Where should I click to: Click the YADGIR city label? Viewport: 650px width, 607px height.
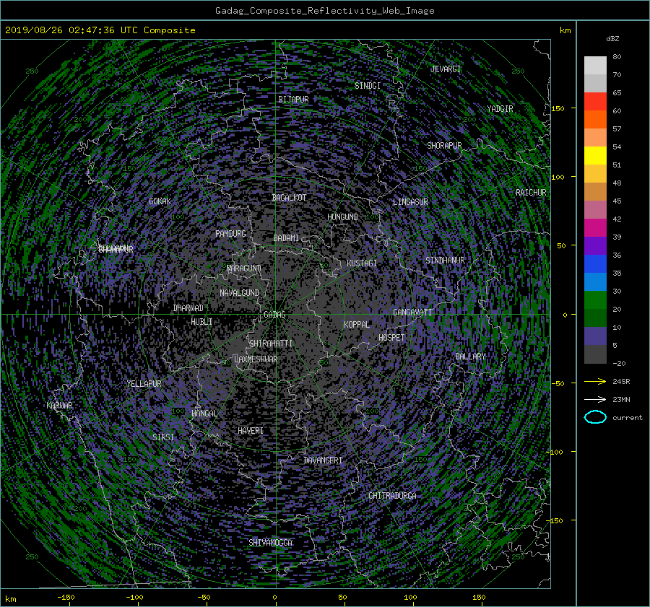[x=500, y=109]
